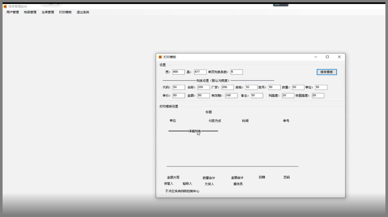This screenshot has height=217, width=388.
Task: Maximize the 打印模板 dialog window
Action: [x=327, y=57]
